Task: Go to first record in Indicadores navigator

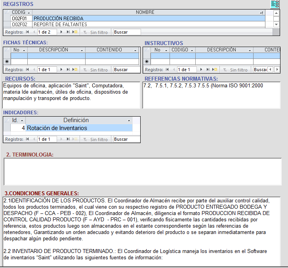Action: (x=27, y=139)
